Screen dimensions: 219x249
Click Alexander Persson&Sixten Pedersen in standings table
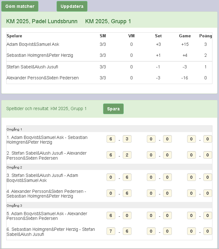click(x=42, y=78)
